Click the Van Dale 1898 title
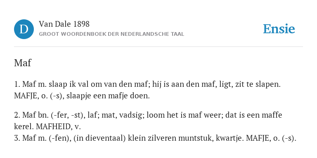This screenshot has height=158, width=317. click(64, 24)
